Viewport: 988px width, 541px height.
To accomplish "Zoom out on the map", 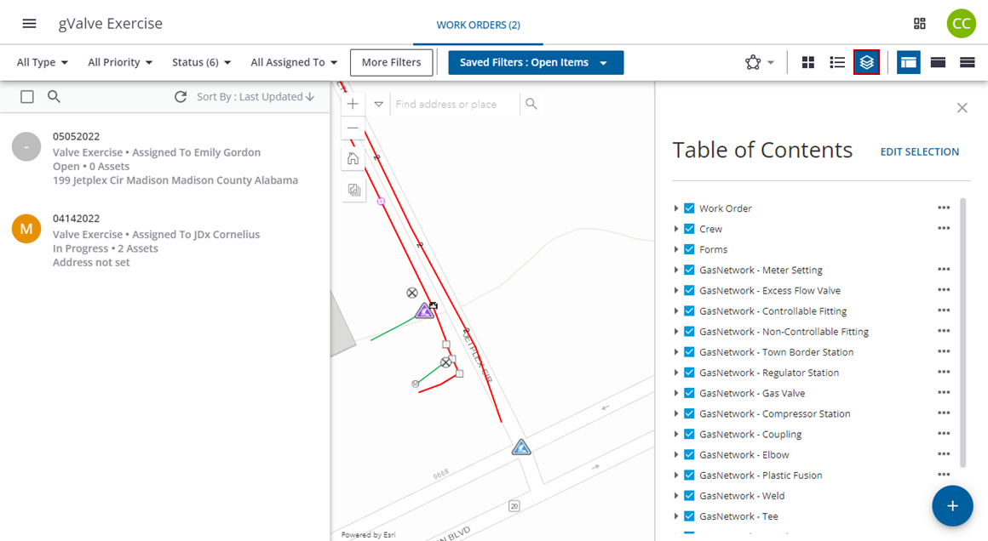I will [353, 128].
